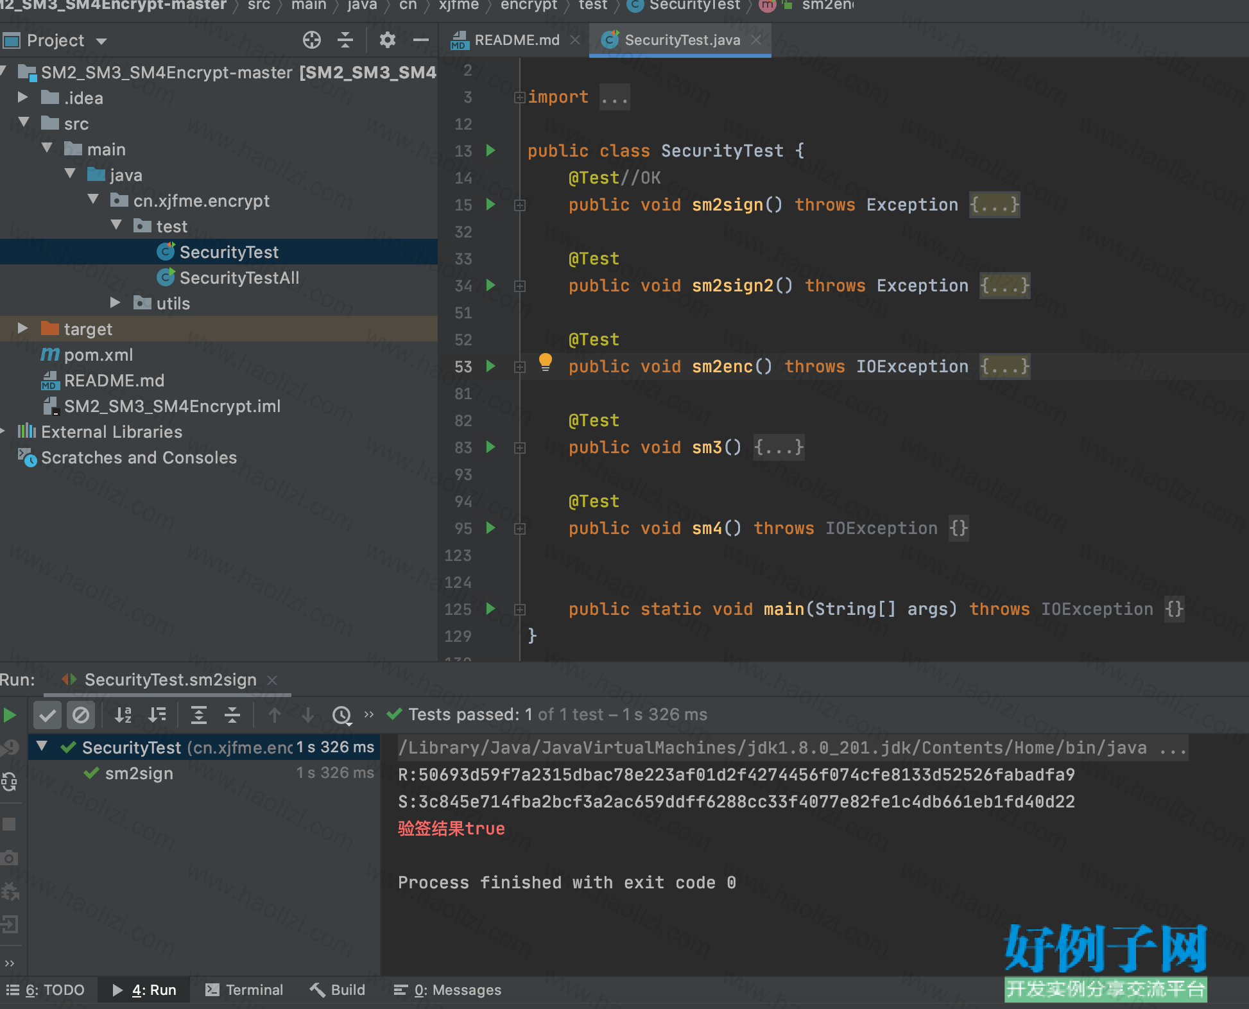The image size is (1249, 1009).
Task: Open the Messages tool window
Action: [x=448, y=990]
